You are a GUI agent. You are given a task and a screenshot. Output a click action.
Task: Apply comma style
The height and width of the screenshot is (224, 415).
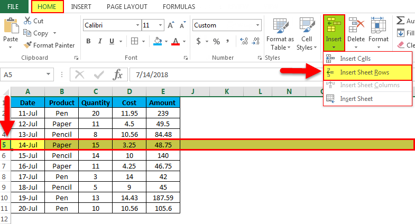[228, 41]
